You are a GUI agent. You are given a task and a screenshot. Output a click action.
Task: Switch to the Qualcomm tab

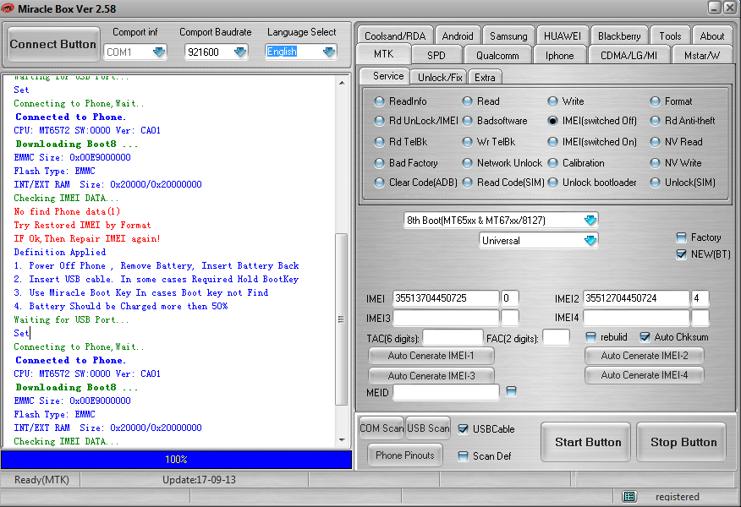pos(502,55)
